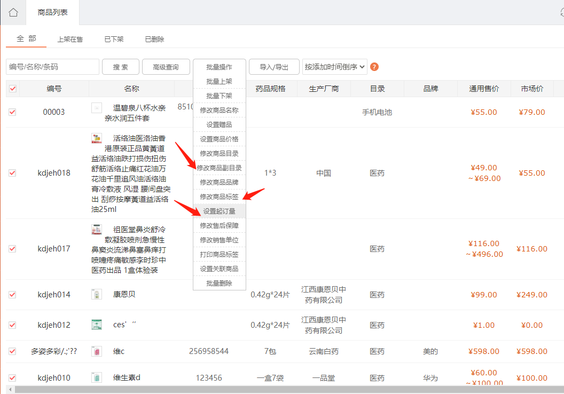564x394 pixels.
Task: Choose 设置起订量 menu item
Action: [220, 211]
